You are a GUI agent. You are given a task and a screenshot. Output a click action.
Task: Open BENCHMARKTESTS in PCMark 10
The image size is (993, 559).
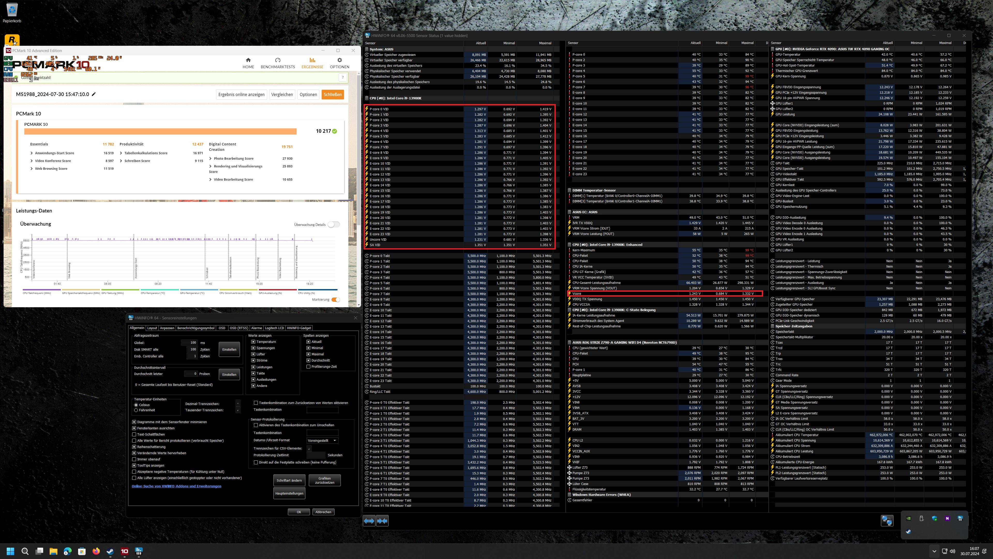coord(277,63)
